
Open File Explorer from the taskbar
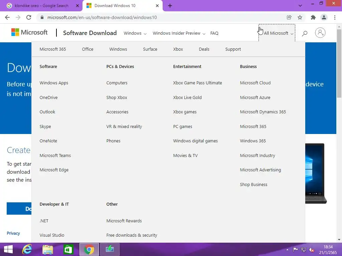(47, 249)
